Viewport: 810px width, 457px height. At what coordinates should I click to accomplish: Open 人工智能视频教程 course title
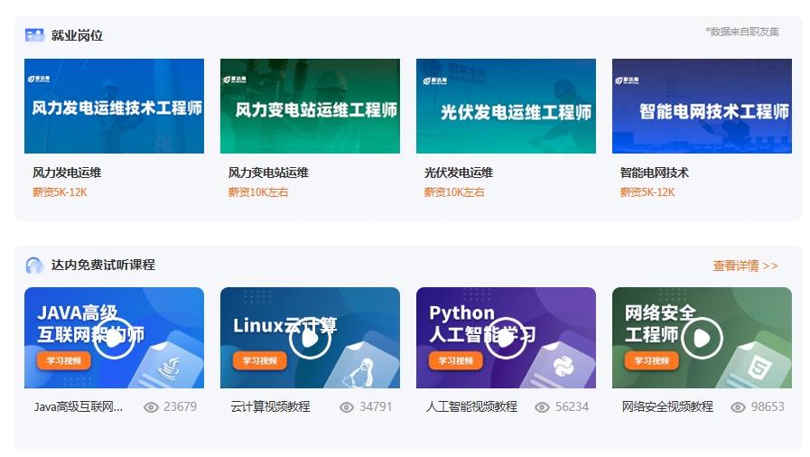[471, 407]
